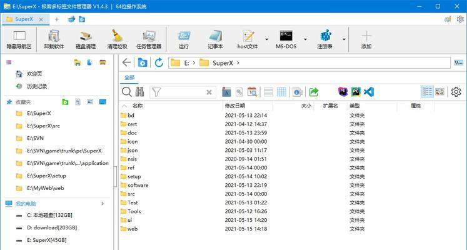Launch MS-DOS command prompt
This screenshot has width=467, height=250.
pos(286,39)
